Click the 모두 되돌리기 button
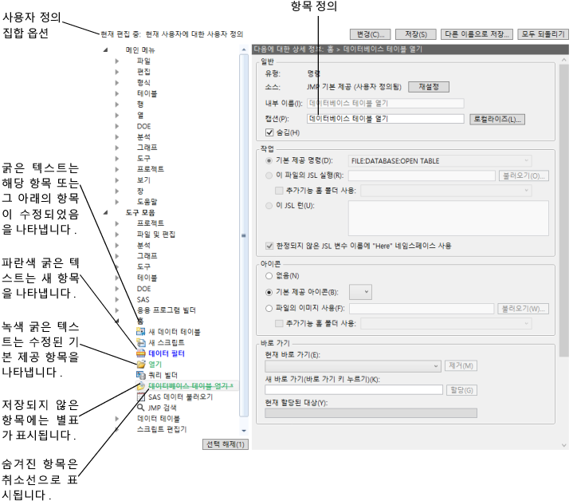 [543, 34]
